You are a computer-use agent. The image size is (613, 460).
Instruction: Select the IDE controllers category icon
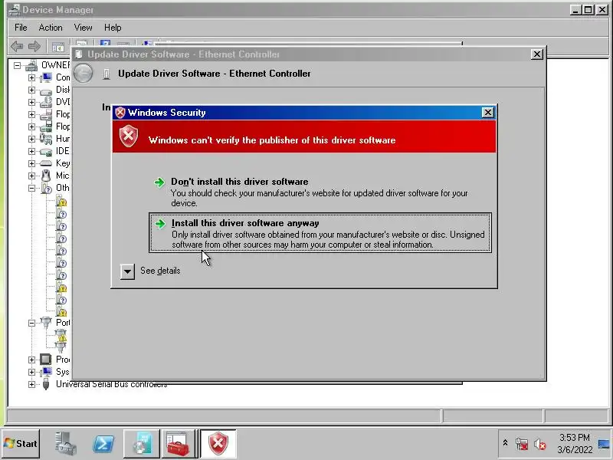[46, 152]
